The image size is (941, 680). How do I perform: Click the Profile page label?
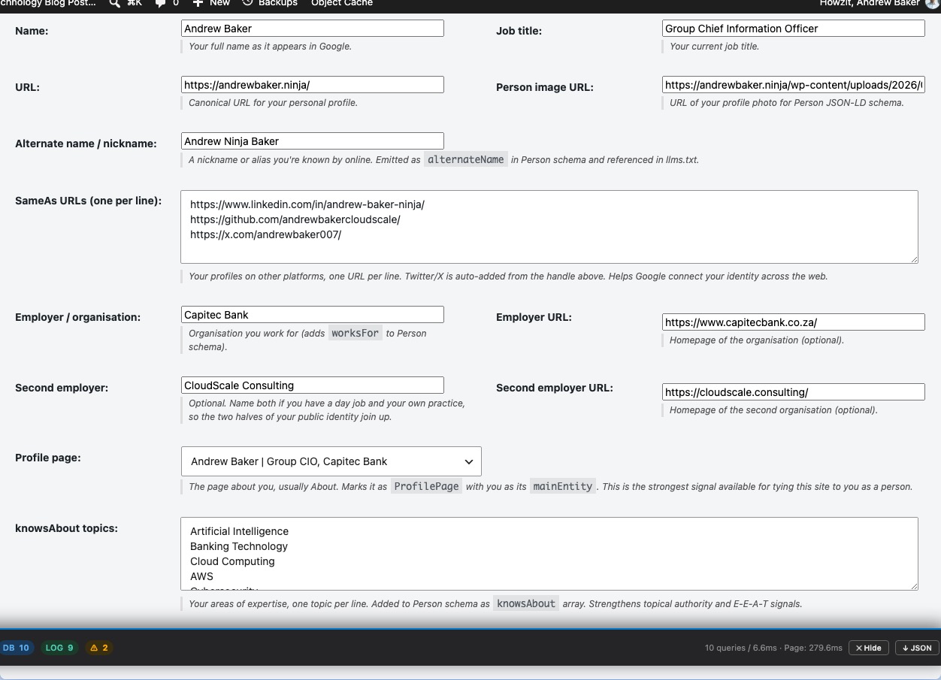pos(48,458)
